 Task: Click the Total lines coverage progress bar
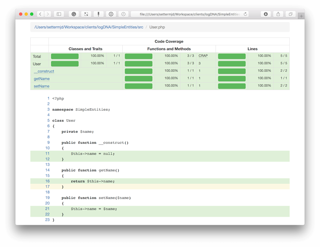coord(231,56)
